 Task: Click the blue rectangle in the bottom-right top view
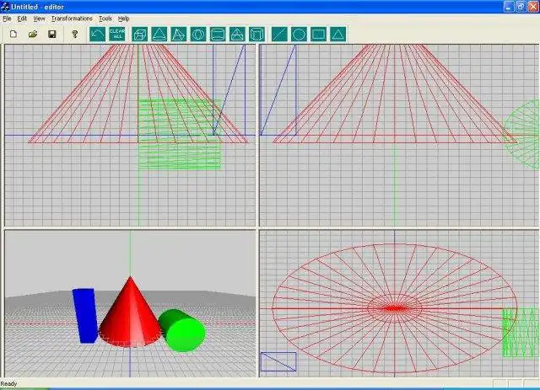point(278,361)
